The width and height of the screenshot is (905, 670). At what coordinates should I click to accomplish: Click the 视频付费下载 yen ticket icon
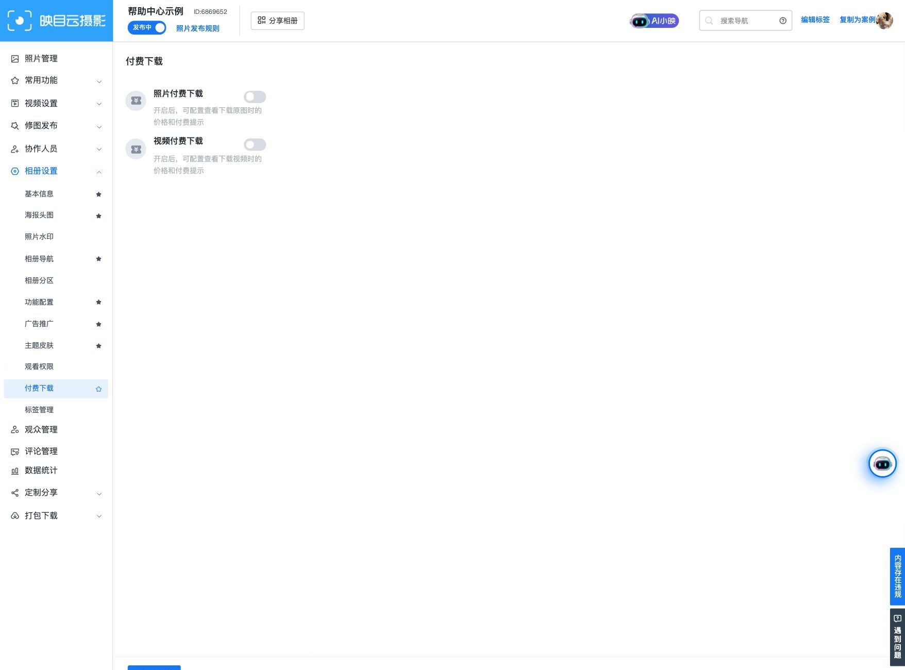[136, 149]
